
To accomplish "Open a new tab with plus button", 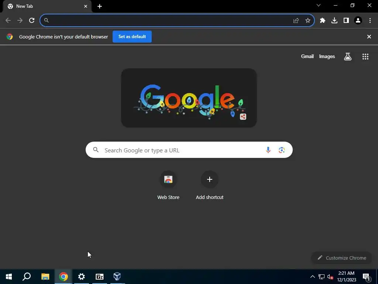I will coord(100,6).
